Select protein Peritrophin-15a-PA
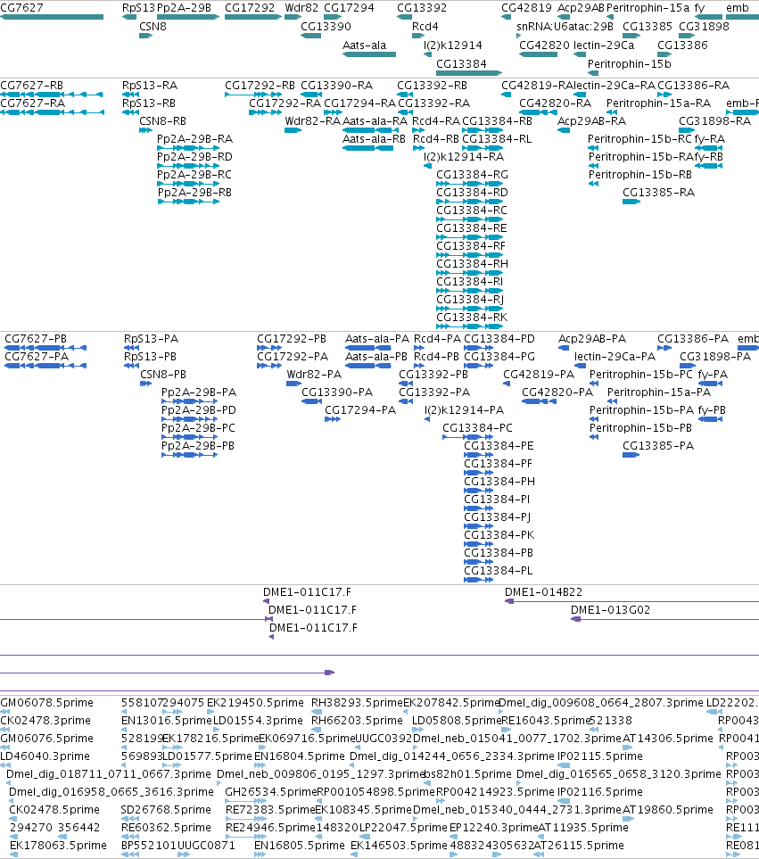 pyautogui.click(x=659, y=392)
